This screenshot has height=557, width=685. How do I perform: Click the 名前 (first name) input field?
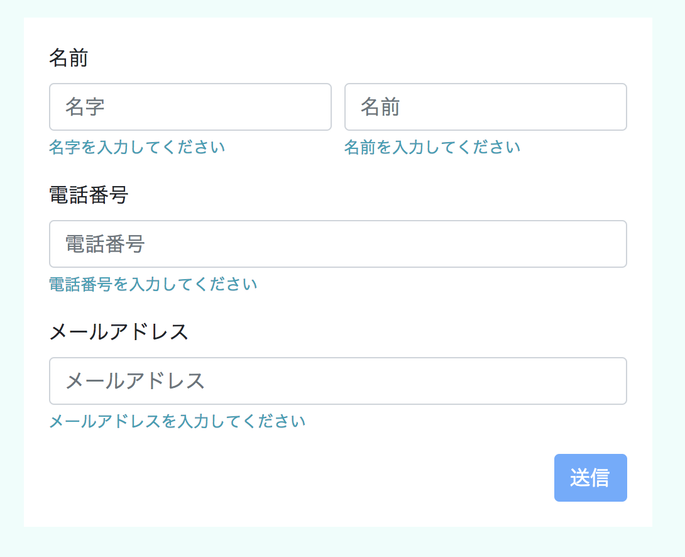click(484, 107)
